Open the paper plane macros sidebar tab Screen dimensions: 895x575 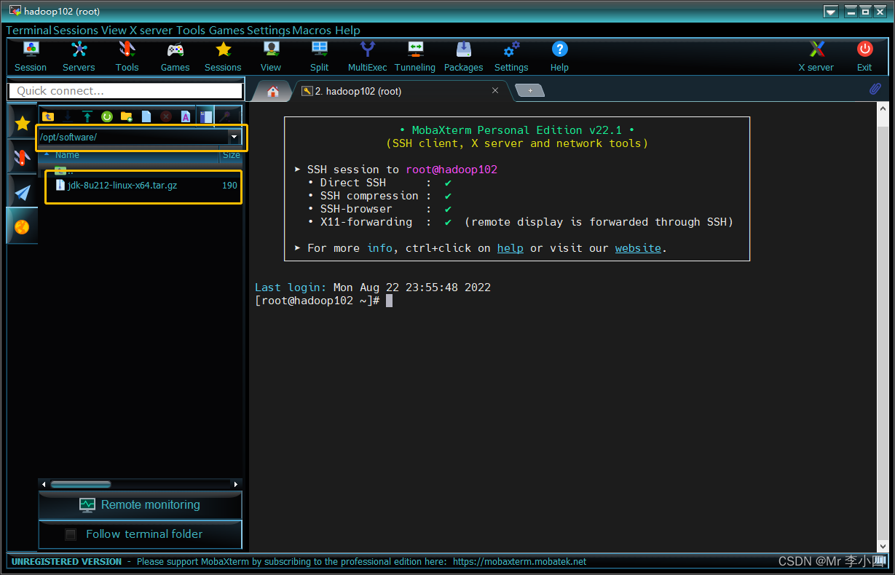pyautogui.click(x=22, y=191)
